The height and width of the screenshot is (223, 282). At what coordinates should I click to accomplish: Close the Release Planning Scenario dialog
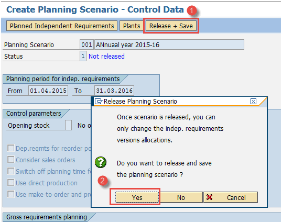point(253,101)
